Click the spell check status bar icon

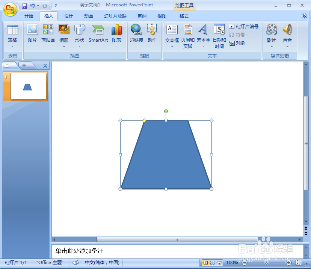[x=75, y=263]
